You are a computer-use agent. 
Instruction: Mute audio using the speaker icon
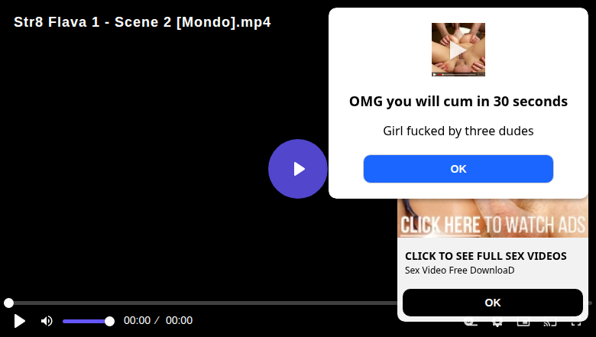click(47, 321)
